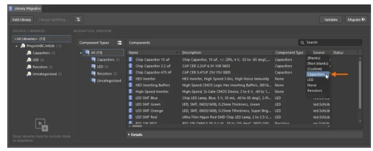The image size is (373, 151).
Task: Click the LED SMT Red component icon
Action: (x=131, y=117)
